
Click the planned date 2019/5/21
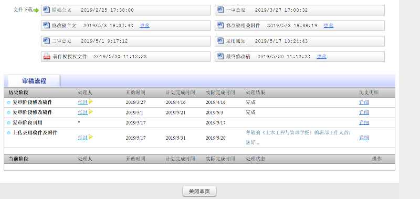175,112
